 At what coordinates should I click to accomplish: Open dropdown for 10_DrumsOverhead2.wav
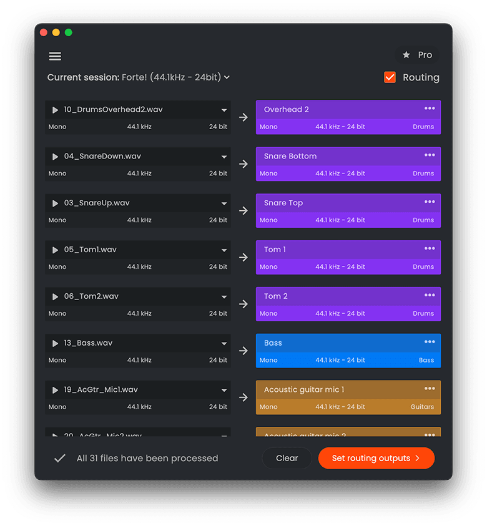pyautogui.click(x=224, y=110)
